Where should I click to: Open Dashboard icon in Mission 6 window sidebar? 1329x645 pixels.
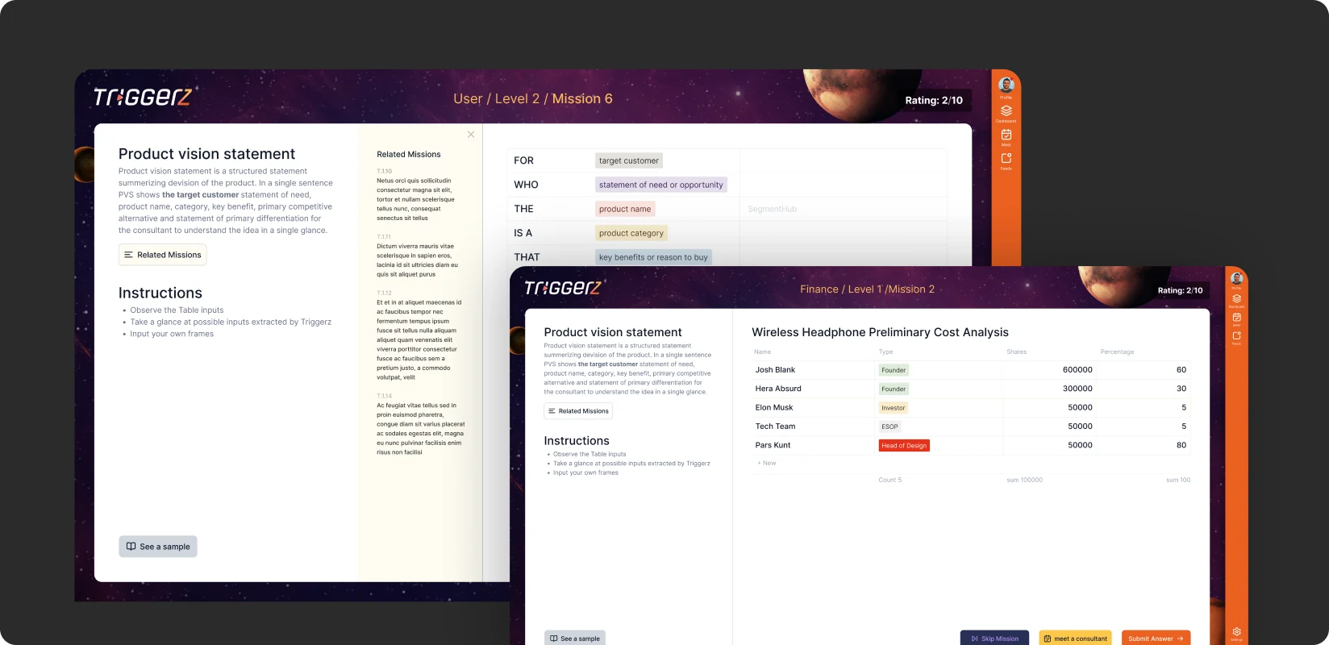pos(1006,110)
